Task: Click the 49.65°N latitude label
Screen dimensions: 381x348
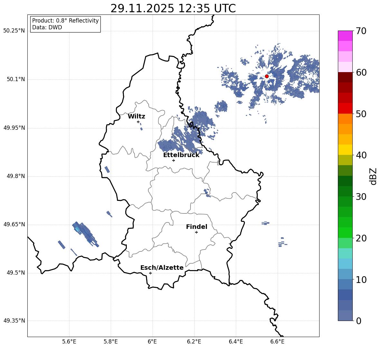Action: (x=14, y=224)
